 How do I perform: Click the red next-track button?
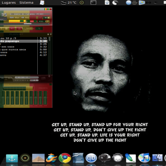pyautogui.click(x=12, y=29)
